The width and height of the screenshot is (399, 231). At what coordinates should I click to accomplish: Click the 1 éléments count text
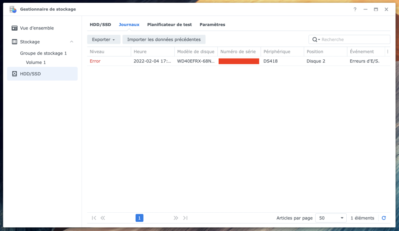pos(362,218)
